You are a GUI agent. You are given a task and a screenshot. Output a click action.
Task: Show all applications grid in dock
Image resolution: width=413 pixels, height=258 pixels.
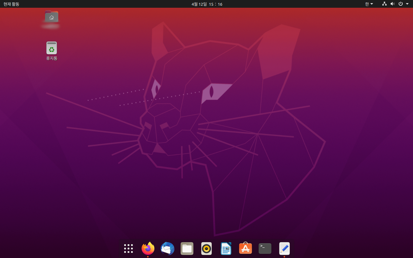pyautogui.click(x=128, y=248)
